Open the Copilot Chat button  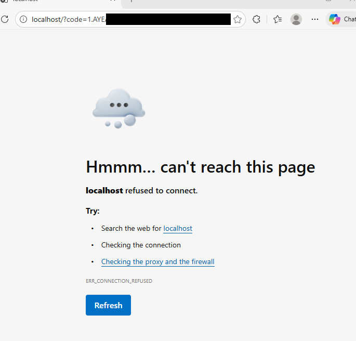(342, 20)
